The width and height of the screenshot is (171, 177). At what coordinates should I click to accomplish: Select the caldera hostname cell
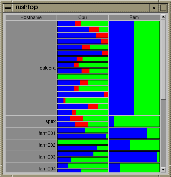click(31, 68)
